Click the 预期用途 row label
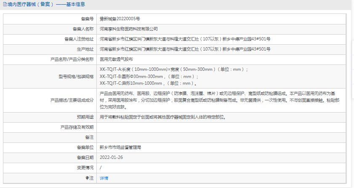Screen dimensions: 354x188 tap(85, 117)
